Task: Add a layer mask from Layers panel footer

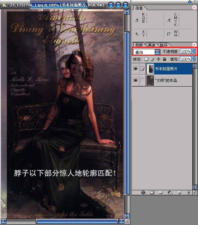Action: tap(152, 192)
